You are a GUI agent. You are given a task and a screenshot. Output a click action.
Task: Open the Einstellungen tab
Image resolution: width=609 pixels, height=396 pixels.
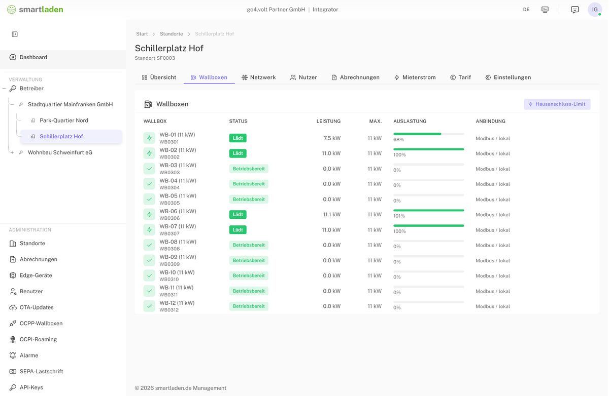tap(508, 77)
